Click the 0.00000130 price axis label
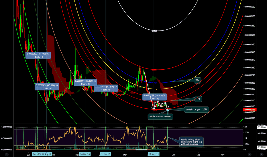Viewport: 267px width, 157px height. point(250,106)
